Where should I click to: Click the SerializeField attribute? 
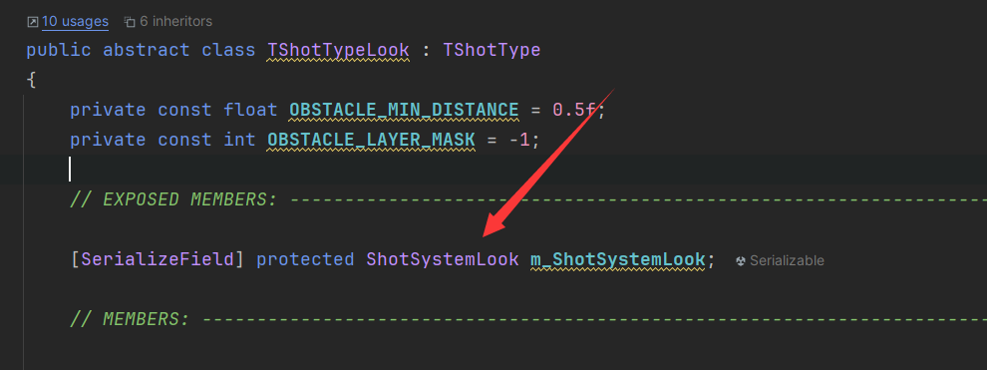point(158,259)
